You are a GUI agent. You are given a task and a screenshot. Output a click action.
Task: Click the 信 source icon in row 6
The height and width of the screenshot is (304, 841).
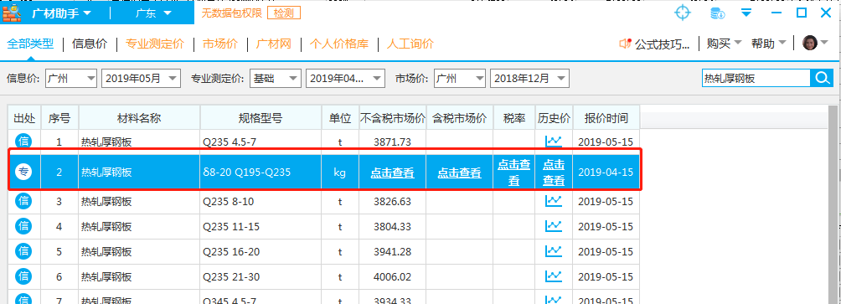[x=24, y=276]
